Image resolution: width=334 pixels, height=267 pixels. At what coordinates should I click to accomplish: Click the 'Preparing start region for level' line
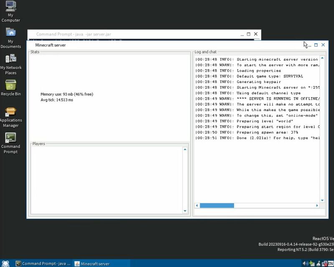(x=257, y=127)
